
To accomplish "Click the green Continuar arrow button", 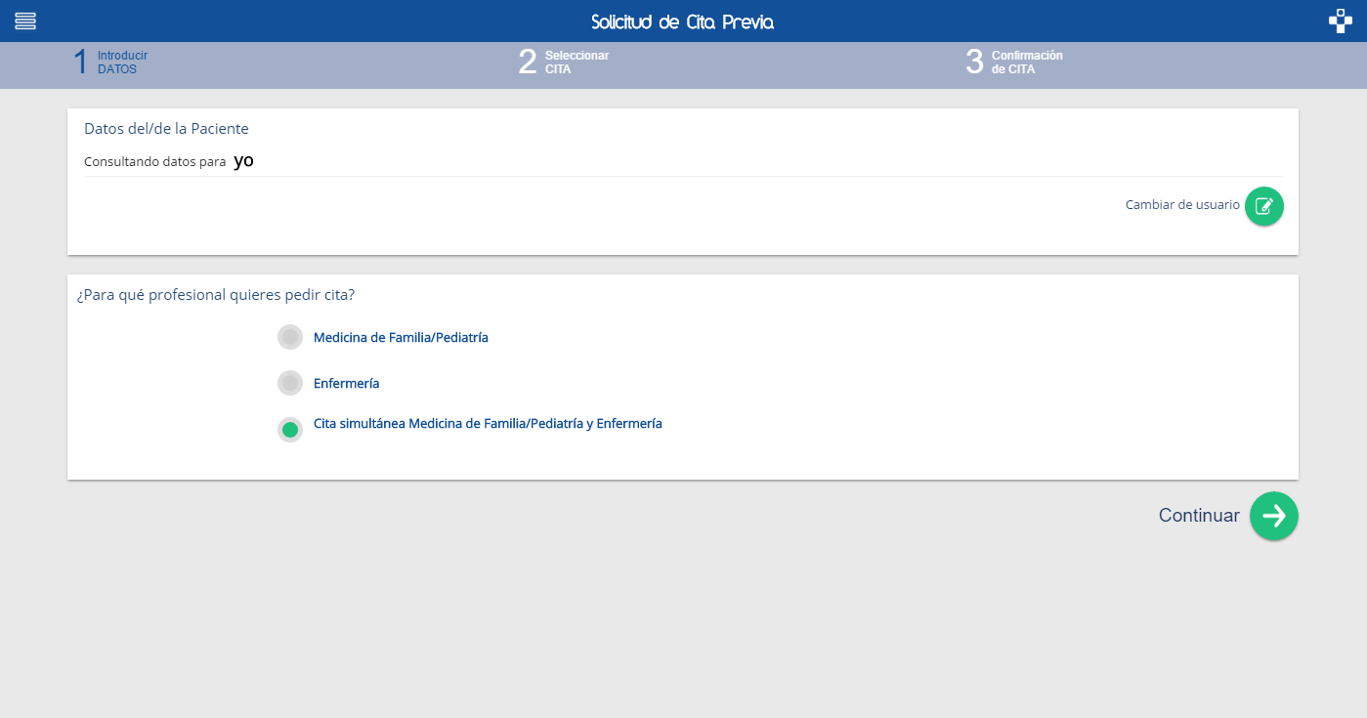I will 1274,516.
